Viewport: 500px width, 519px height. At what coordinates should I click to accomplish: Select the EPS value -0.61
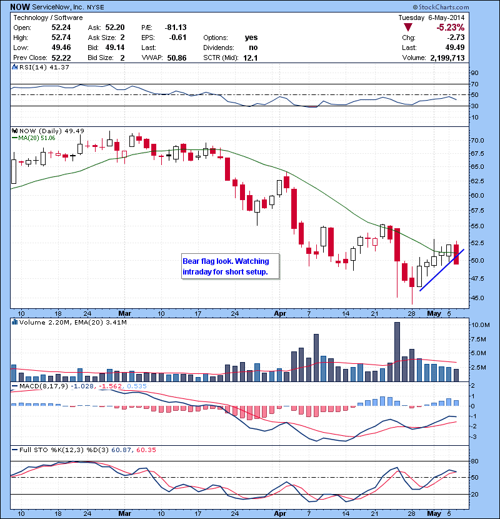coord(177,38)
